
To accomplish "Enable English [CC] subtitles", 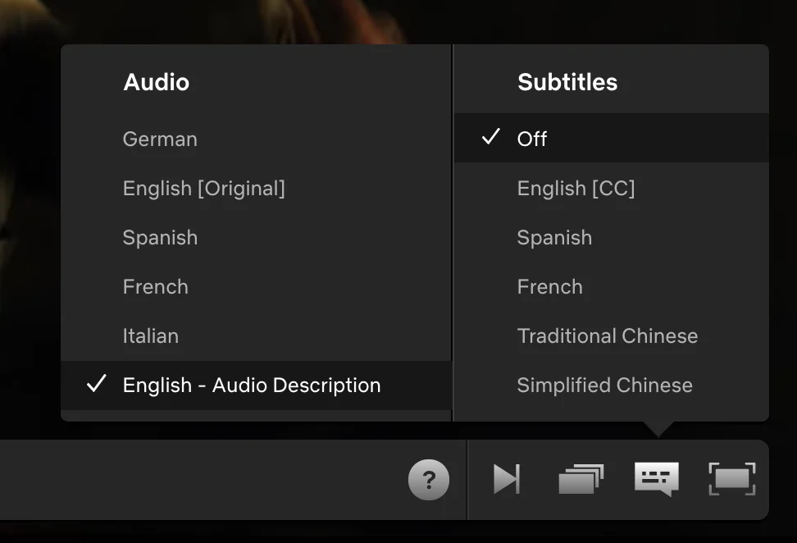I will pyautogui.click(x=576, y=189).
